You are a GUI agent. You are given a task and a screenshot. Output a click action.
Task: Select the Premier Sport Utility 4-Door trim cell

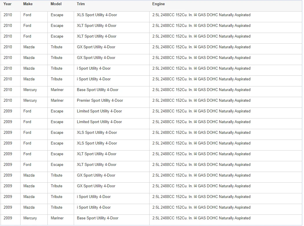coord(111,102)
